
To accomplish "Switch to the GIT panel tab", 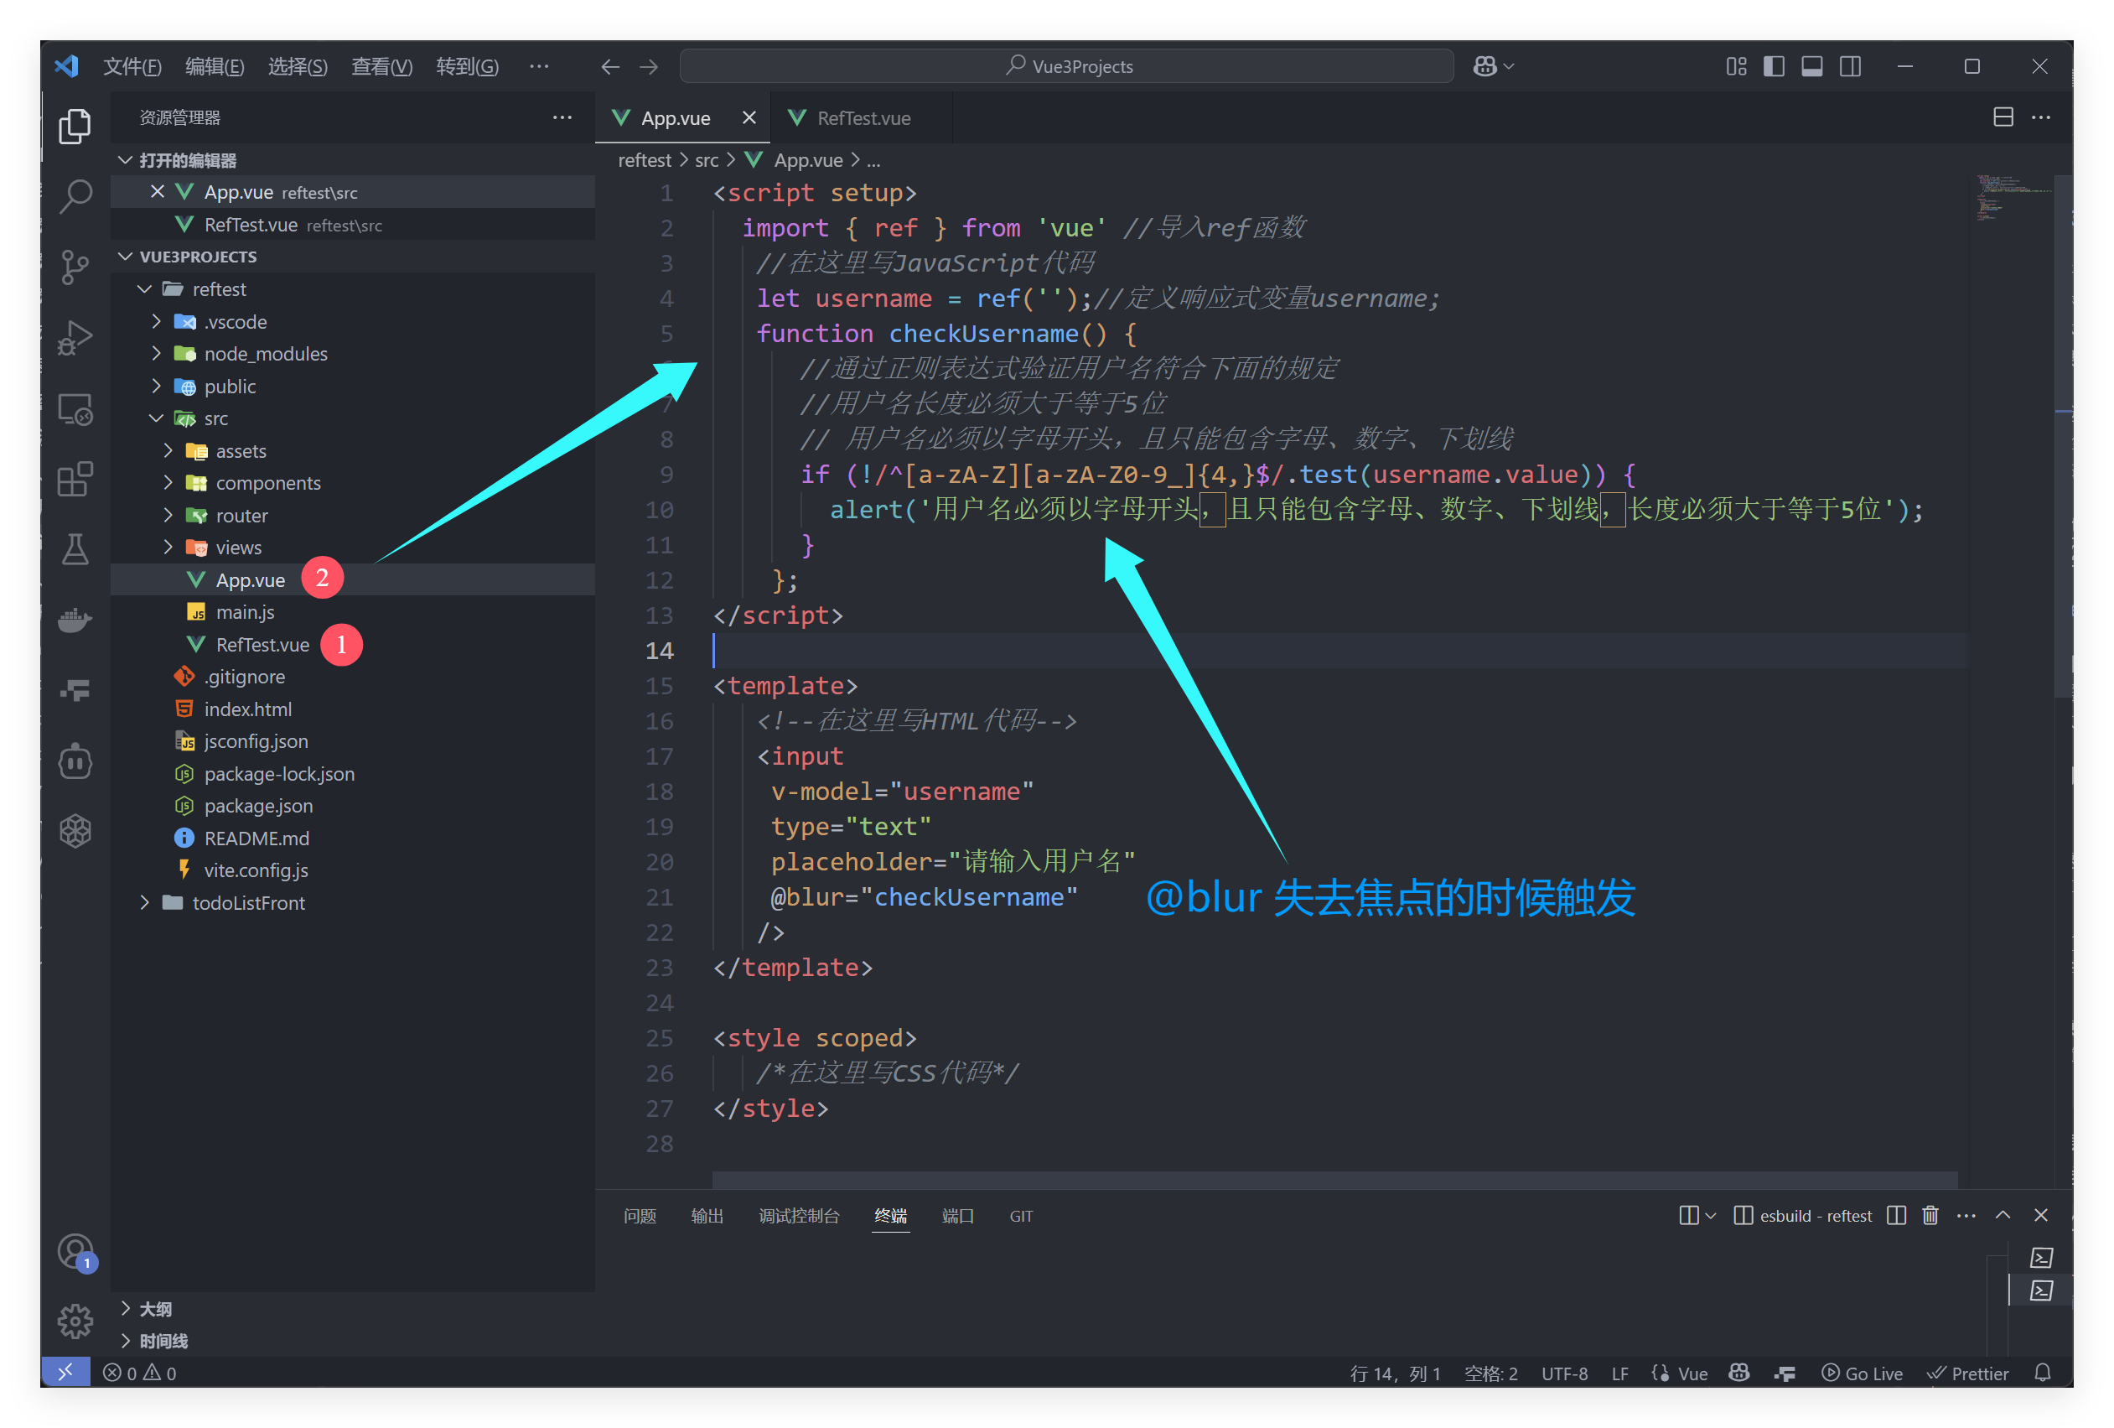I will [1021, 1216].
